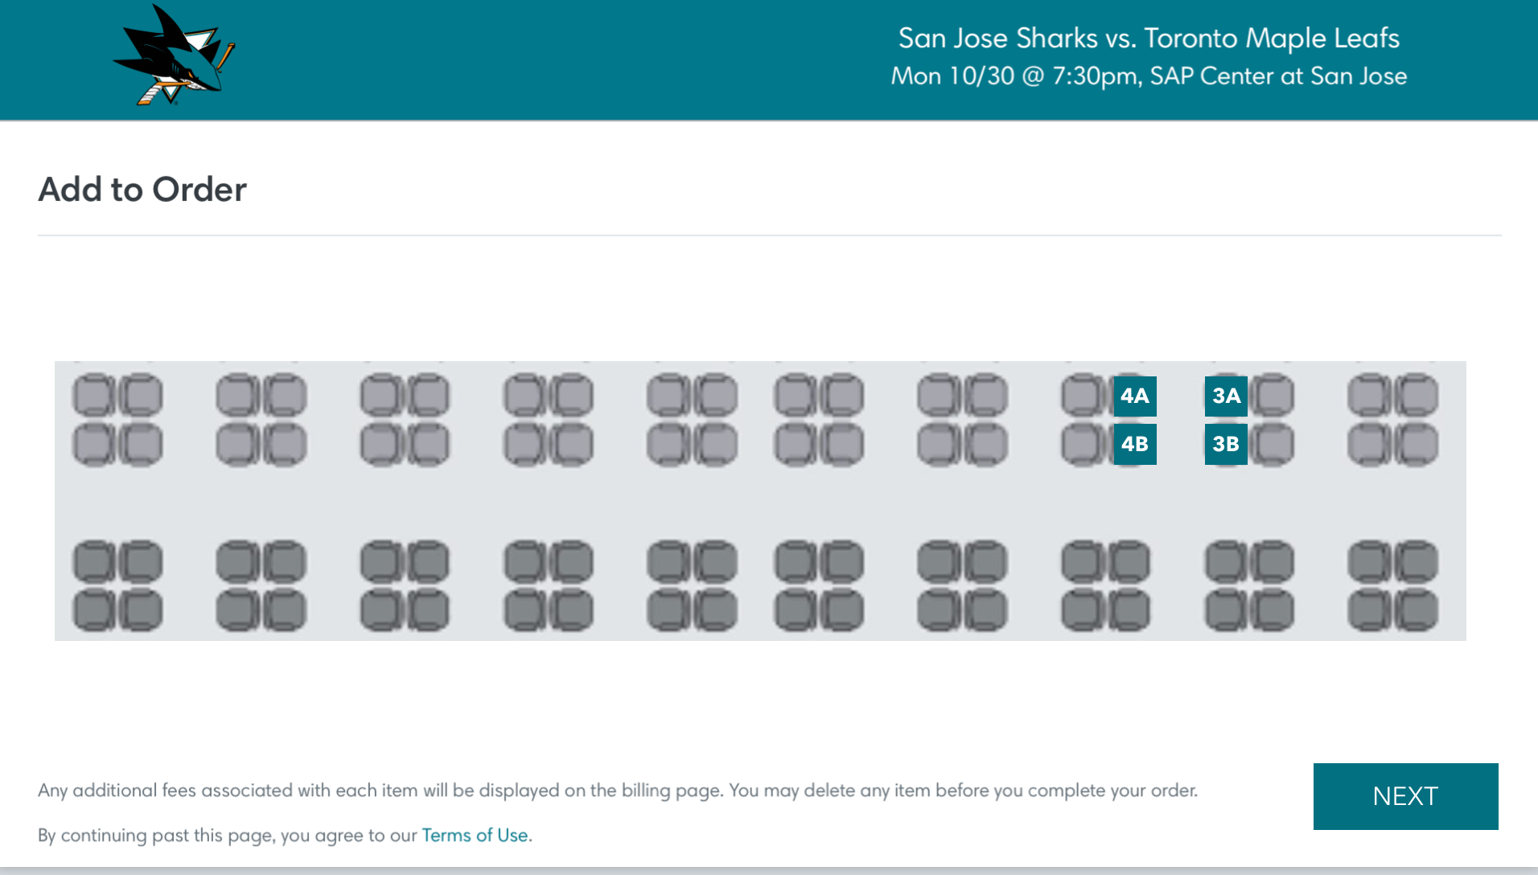Image resolution: width=1538 pixels, height=875 pixels.
Task: Click the seat directly below 3B in the lower row
Action: click(x=1226, y=562)
